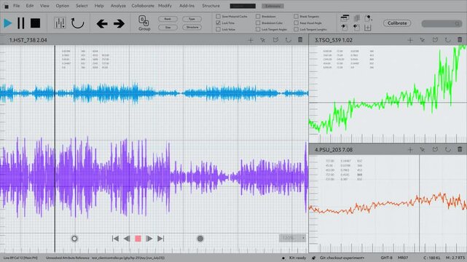Viewport: 467px width, 262px height.
Task: Open the levels mixer icon in toolbar
Action: click(x=60, y=23)
